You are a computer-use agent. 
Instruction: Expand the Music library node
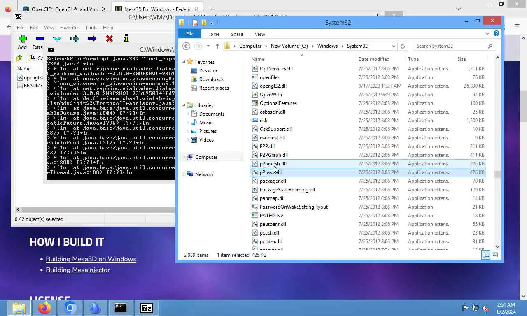(x=188, y=123)
